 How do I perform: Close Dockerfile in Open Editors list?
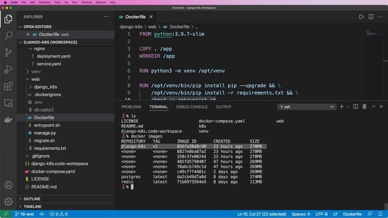[x=28, y=35]
